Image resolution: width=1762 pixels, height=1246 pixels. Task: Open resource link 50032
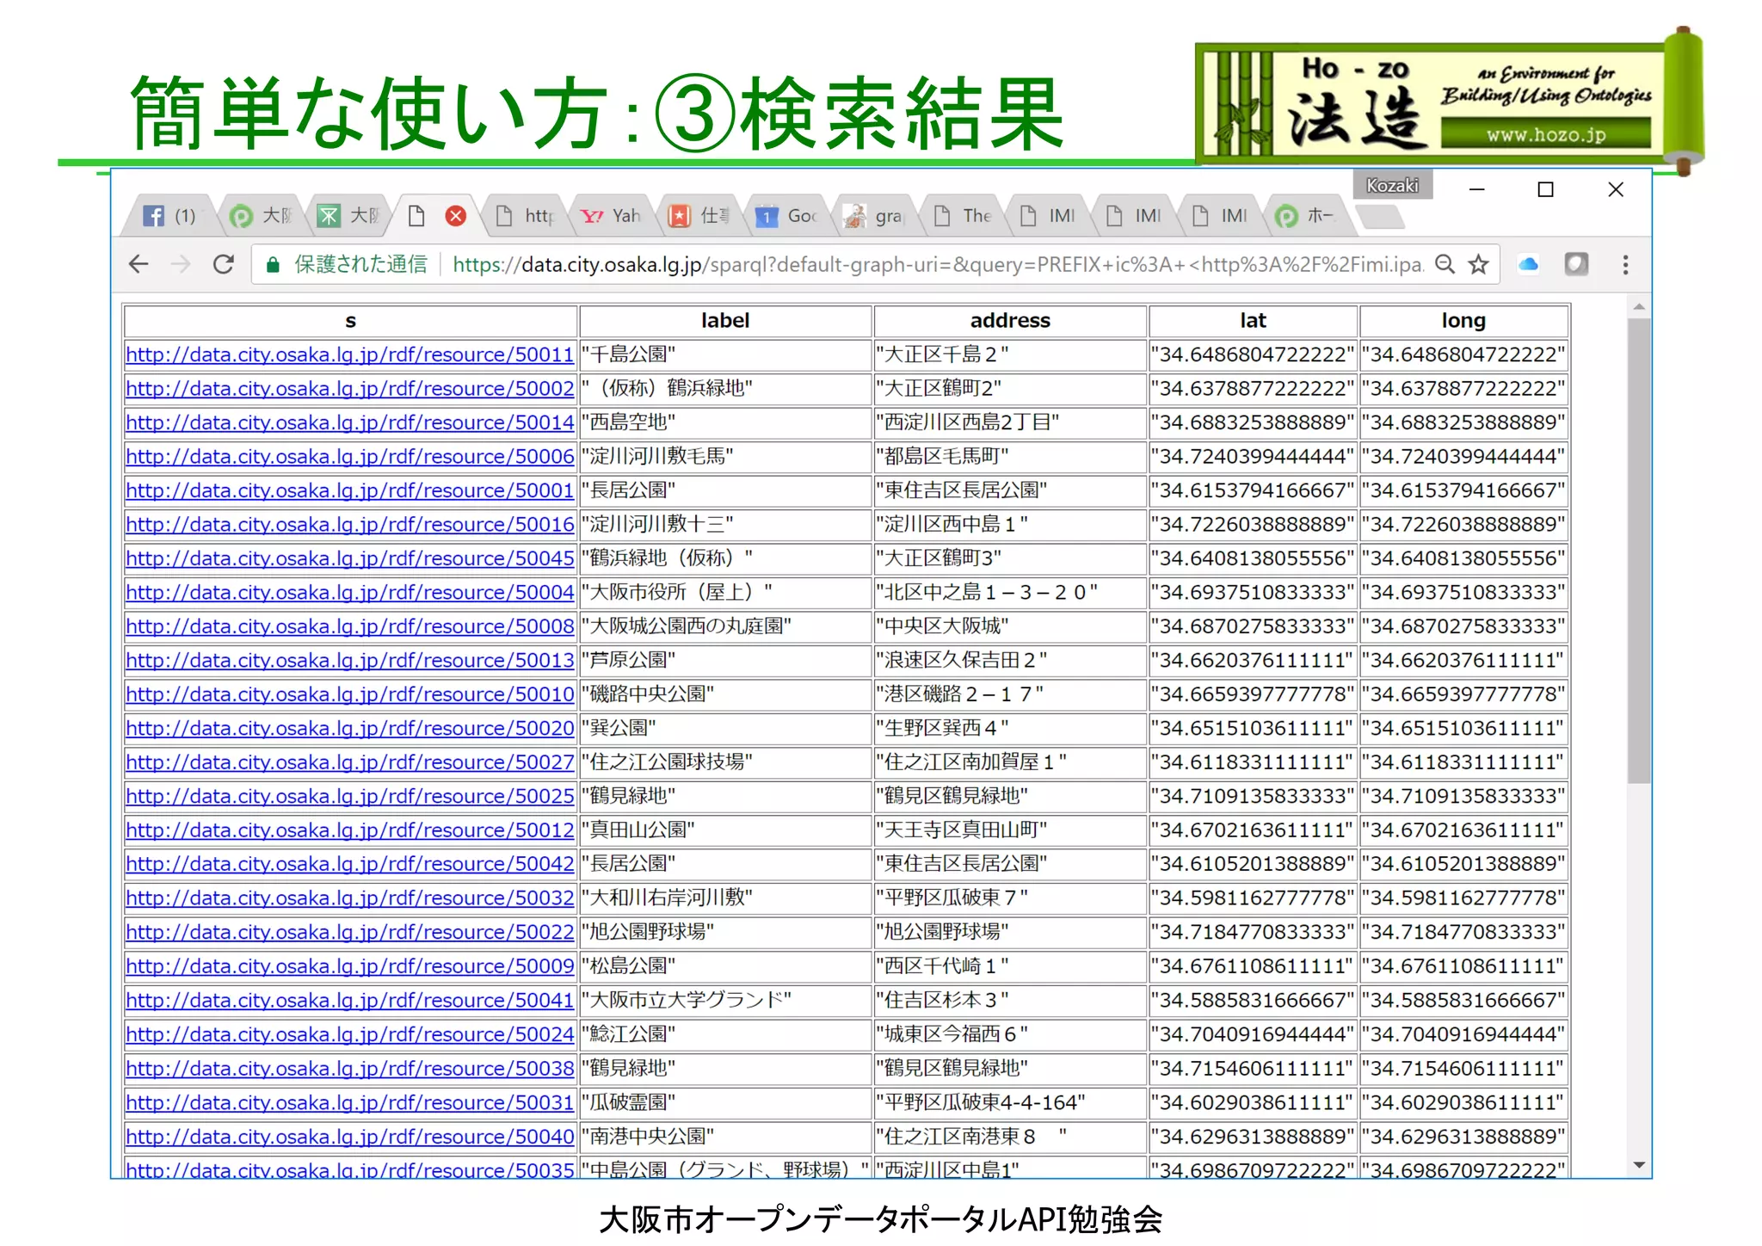click(x=349, y=898)
